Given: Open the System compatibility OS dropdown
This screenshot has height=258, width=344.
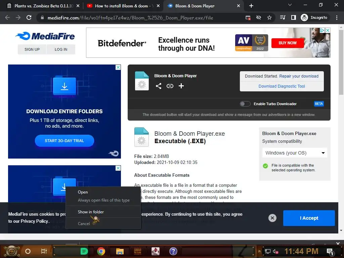Looking at the screenshot, I should click(x=295, y=153).
